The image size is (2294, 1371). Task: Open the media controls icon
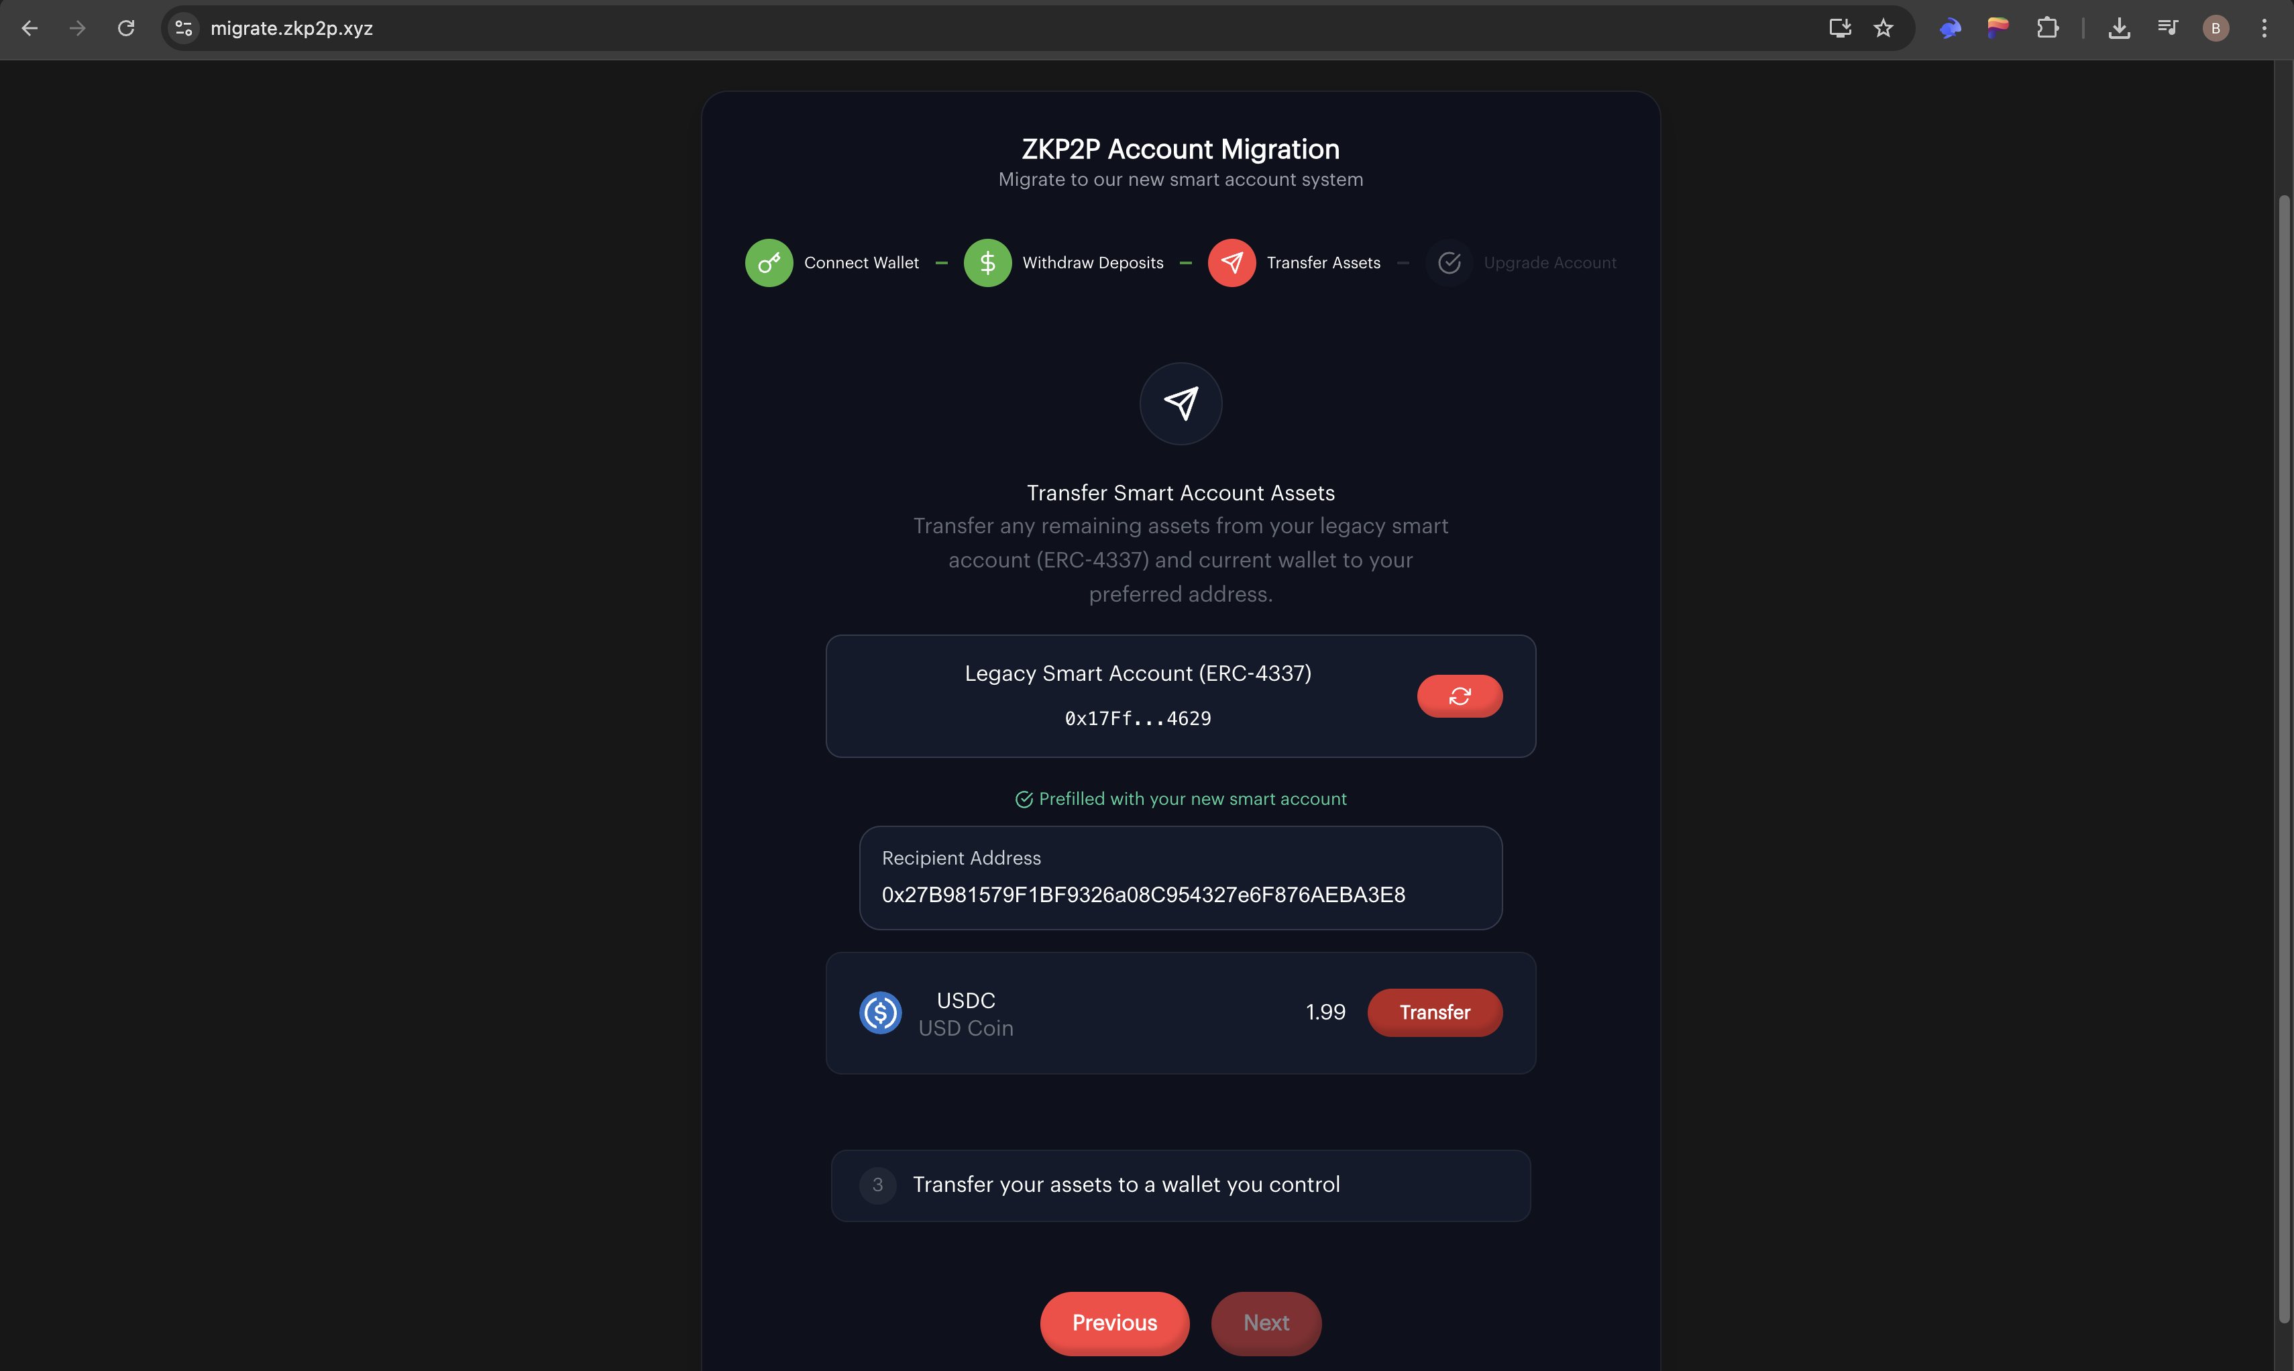[2167, 29]
